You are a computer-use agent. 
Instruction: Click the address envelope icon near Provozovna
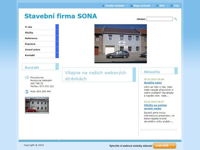[x=27, y=77]
